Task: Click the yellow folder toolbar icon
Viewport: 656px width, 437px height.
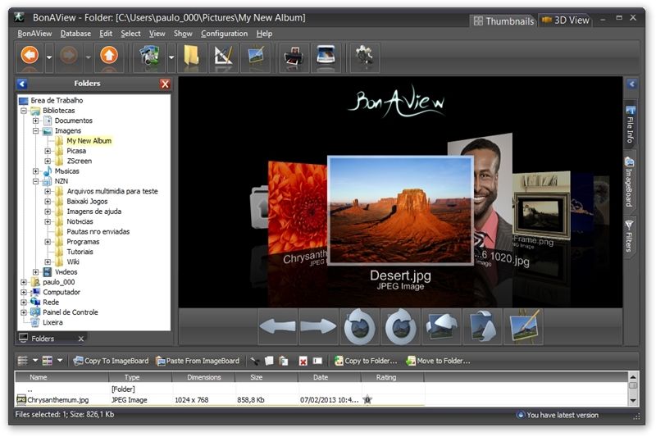Action: pyautogui.click(x=191, y=56)
